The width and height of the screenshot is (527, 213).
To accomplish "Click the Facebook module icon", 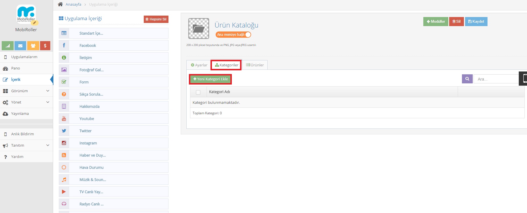I will pos(64,45).
